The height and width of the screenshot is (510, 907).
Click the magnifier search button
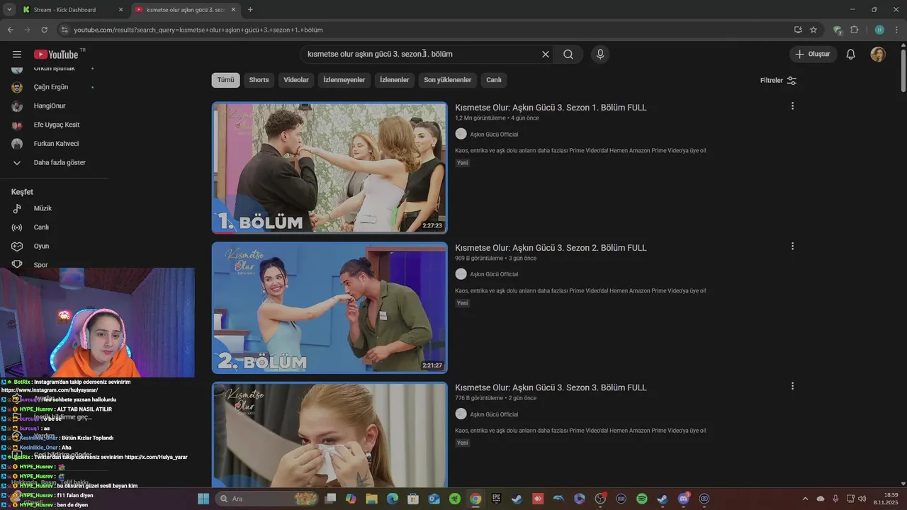pyautogui.click(x=568, y=55)
